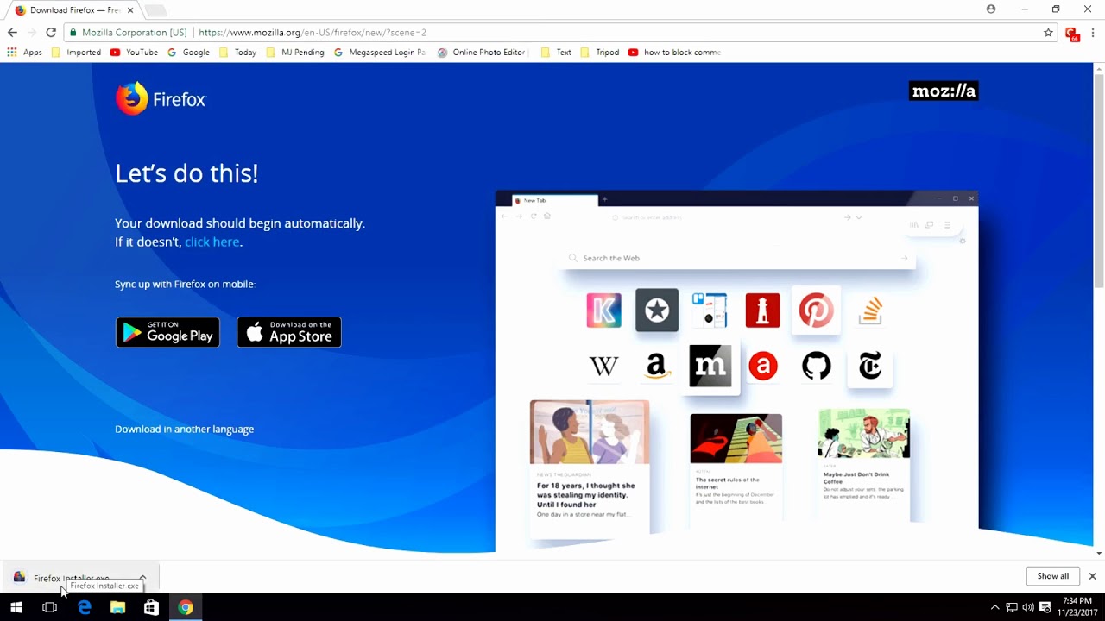Viewport: 1105px width, 621px height.
Task: Open the Tripod bookmarks folder
Action: (x=600, y=53)
